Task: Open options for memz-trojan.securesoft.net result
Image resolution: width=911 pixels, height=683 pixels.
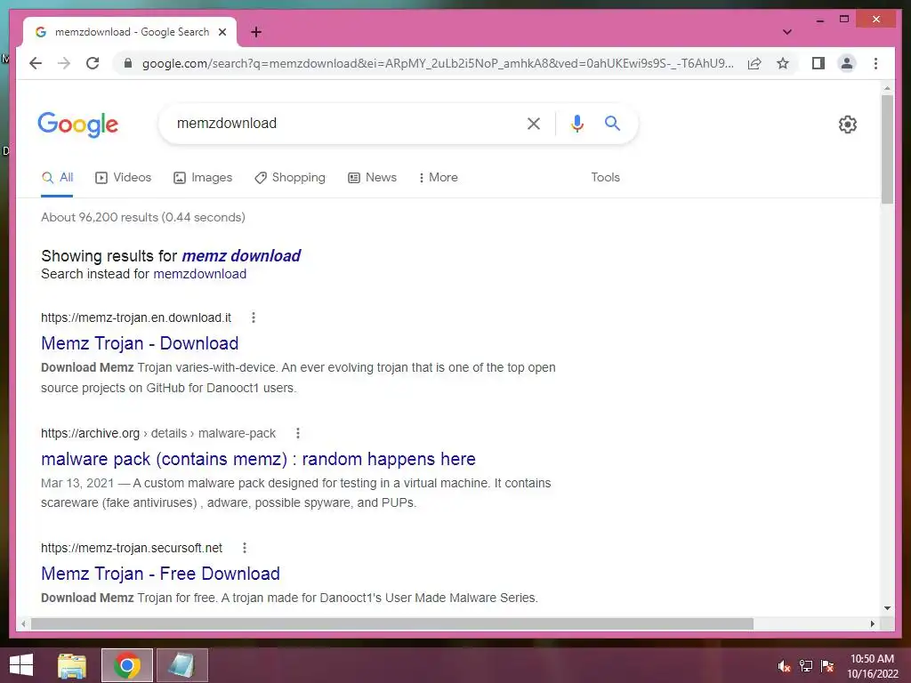Action: [245, 548]
